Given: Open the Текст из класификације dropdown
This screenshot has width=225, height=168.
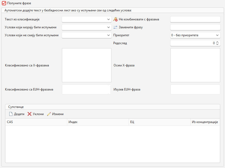Looking at the screenshot, I should tap(87, 19).
